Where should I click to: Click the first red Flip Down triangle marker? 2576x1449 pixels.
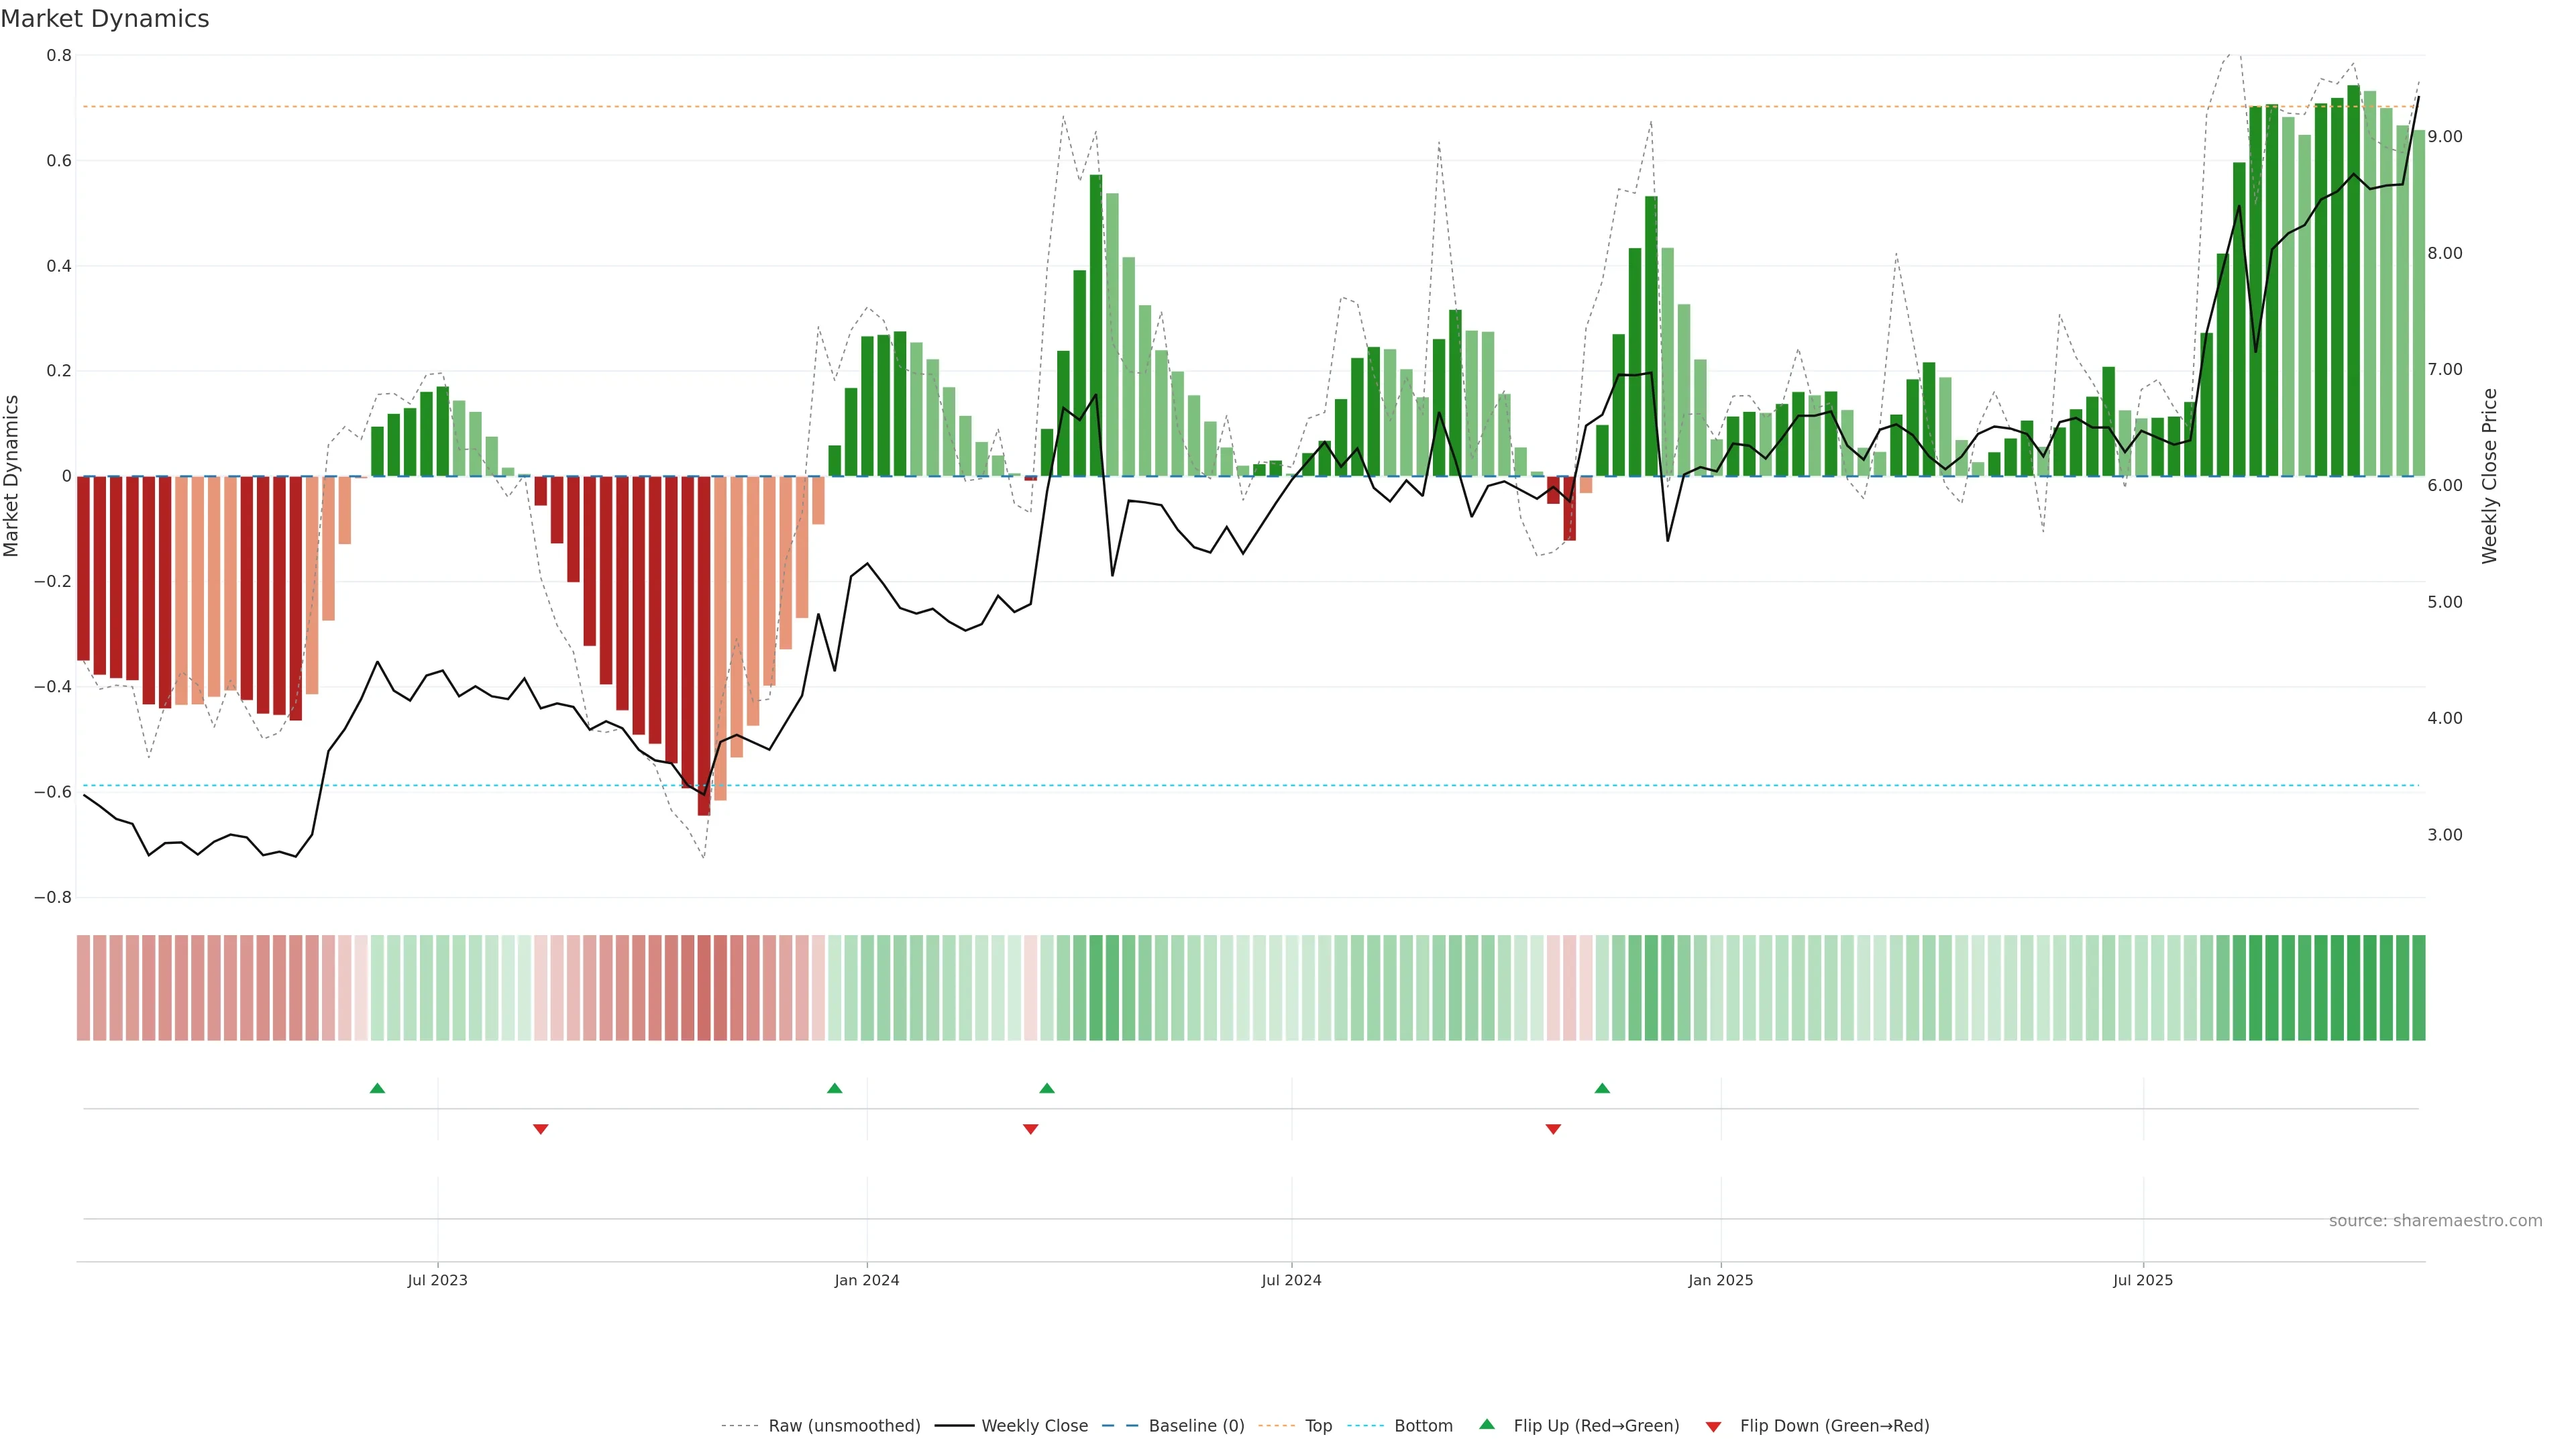pyautogui.click(x=541, y=1129)
